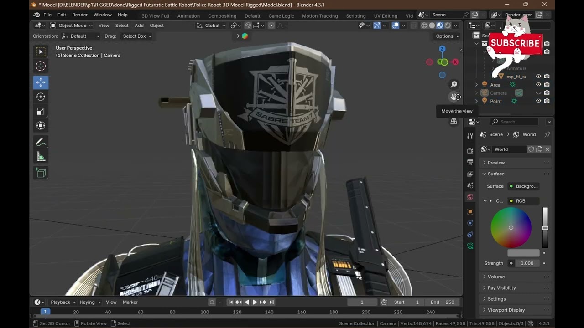This screenshot has width=584, height=328.
Task: Switch to the Compositing workspace tab
Action: [222, 16]
